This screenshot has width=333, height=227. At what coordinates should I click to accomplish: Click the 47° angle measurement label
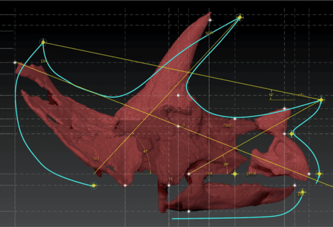[145, 151]
